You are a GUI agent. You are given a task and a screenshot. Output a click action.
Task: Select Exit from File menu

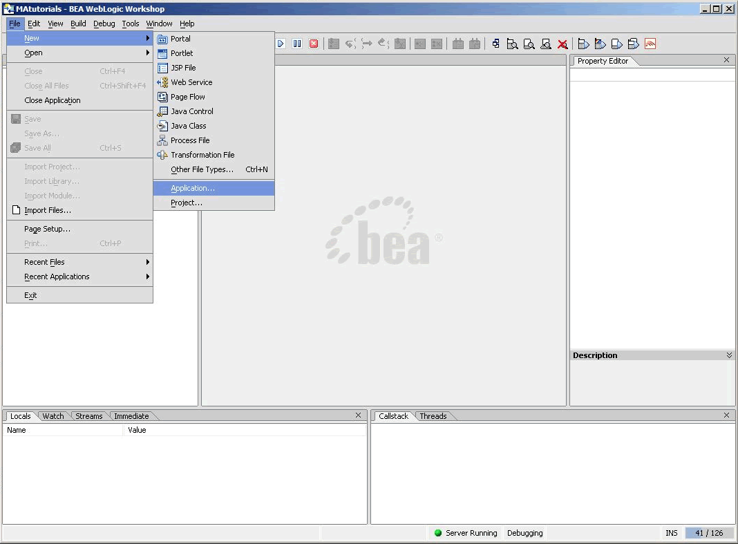point(80,295)
